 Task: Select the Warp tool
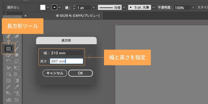pos(9,68)
